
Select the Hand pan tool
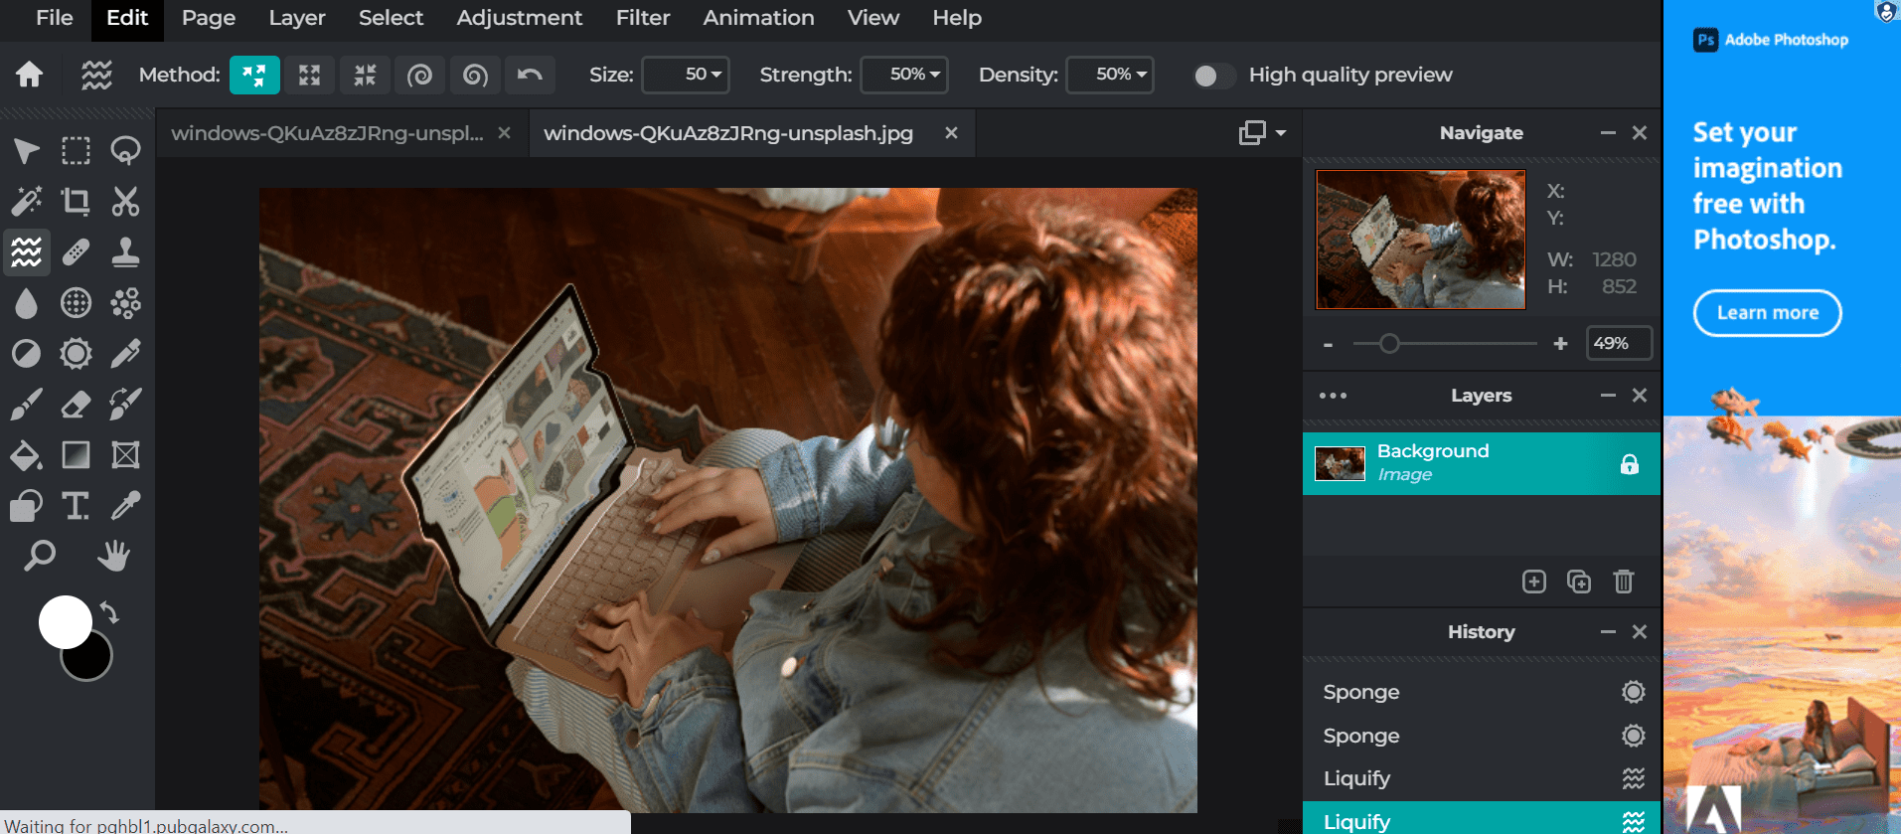click(x=113, y=556)
